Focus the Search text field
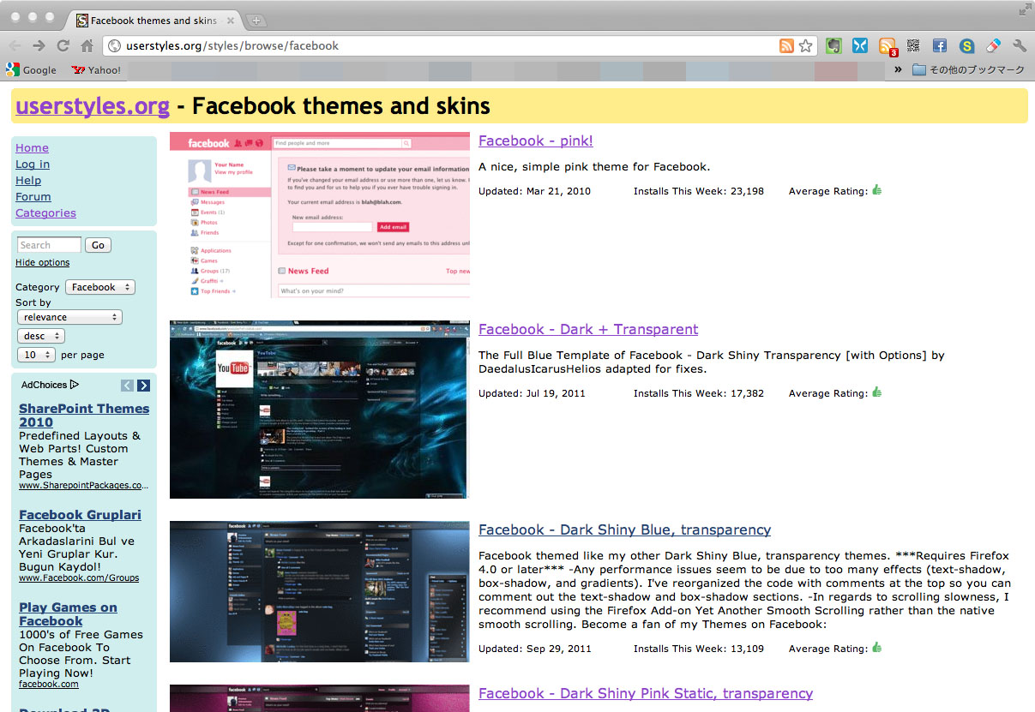This screenshot has height=712, width=1035. click(x=49, y=245)
